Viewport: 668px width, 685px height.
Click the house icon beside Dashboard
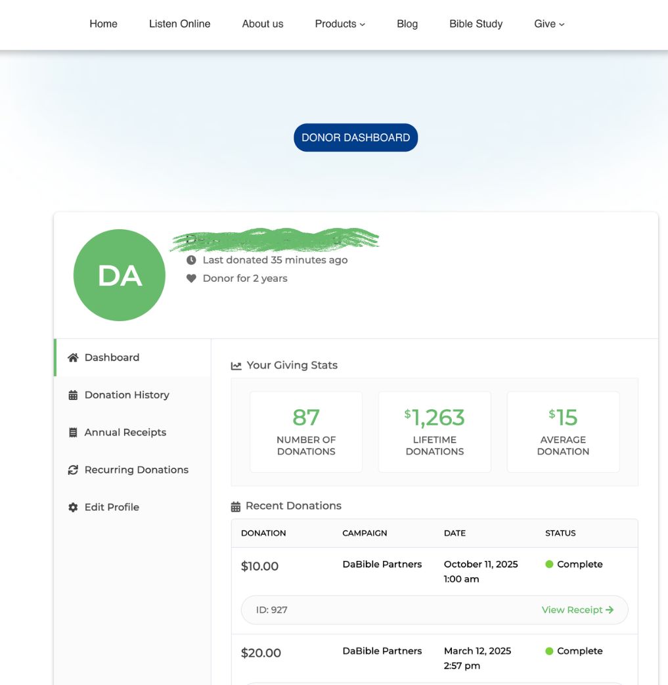pos(73,358)
